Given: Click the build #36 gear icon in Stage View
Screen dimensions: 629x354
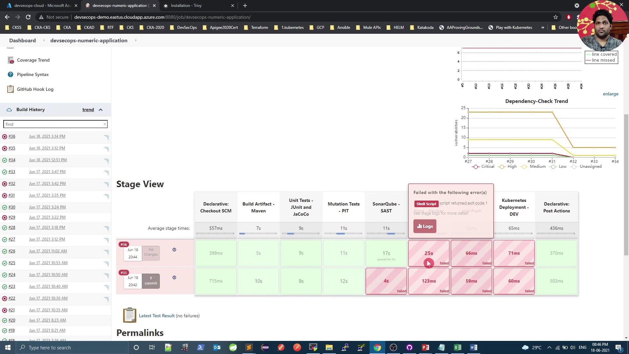Looking at the screenshot, I should 174,250.
